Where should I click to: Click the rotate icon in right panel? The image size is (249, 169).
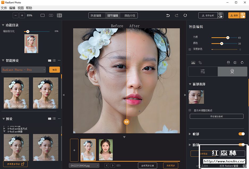click(x=242, y=63)
